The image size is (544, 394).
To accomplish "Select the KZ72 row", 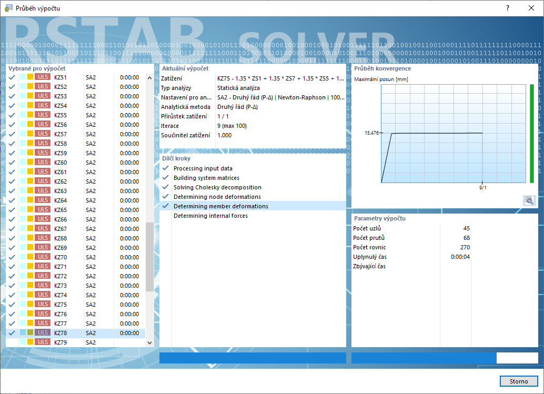I will click(76, 276).
